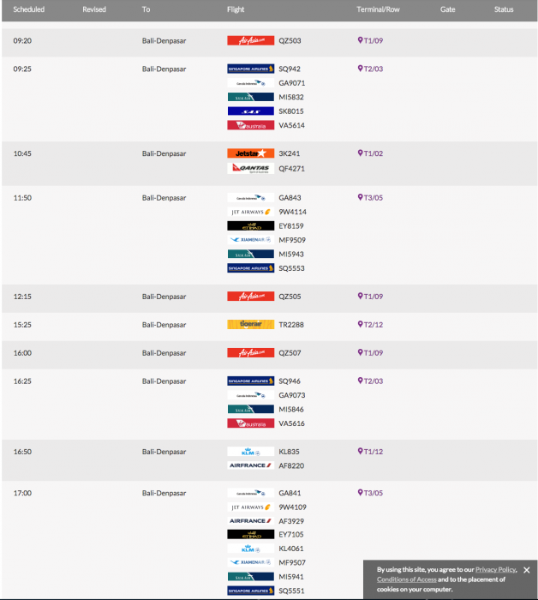The image size is (538, 600).
Task: Click Jetstar logo for flight 3K241
Action: click(x=250, y=153)
